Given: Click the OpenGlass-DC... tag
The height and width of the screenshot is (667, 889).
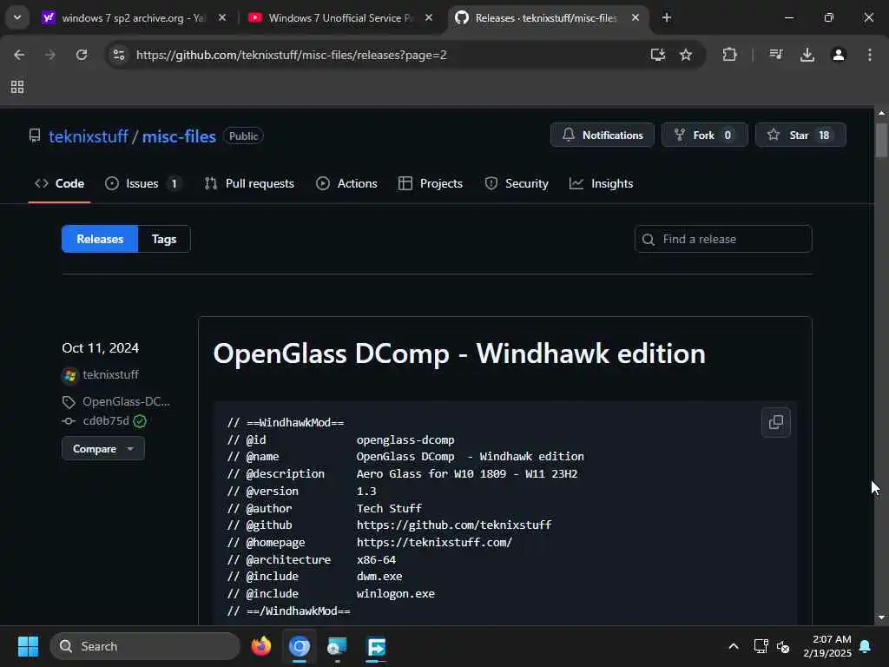Looking at the screenshot, I should 127,401.
